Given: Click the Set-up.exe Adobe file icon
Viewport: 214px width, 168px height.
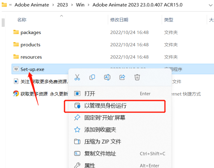Looking at the screenshot, I should [x=16, y=69].
